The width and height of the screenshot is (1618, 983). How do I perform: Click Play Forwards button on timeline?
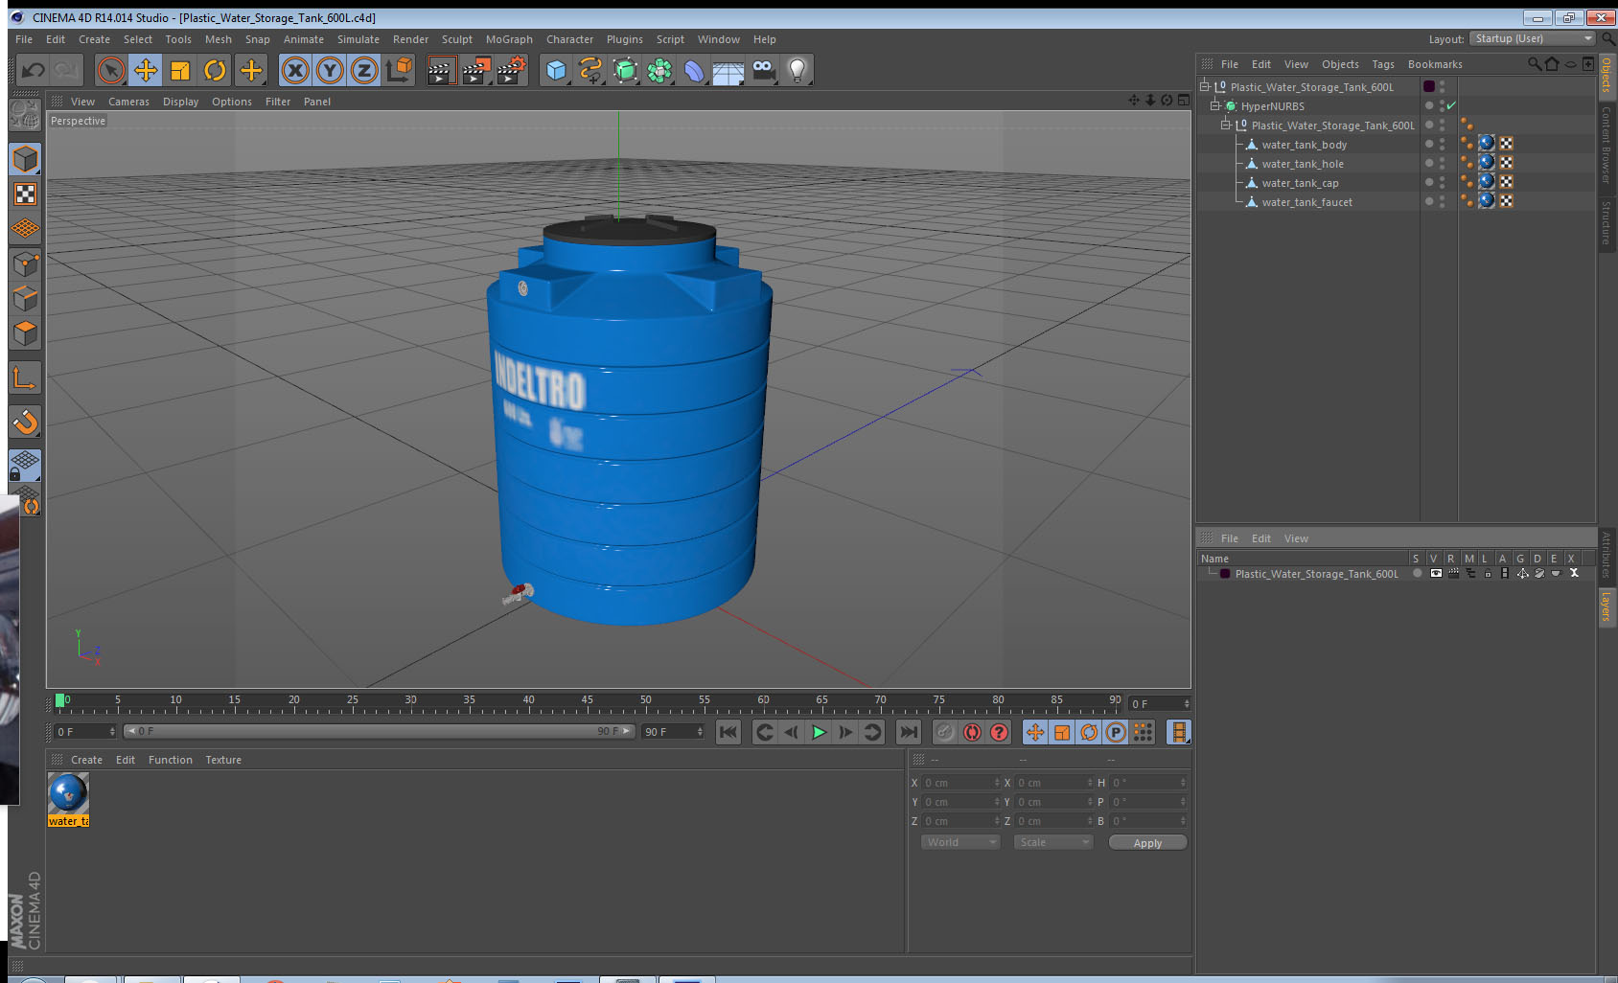(819, 732)
